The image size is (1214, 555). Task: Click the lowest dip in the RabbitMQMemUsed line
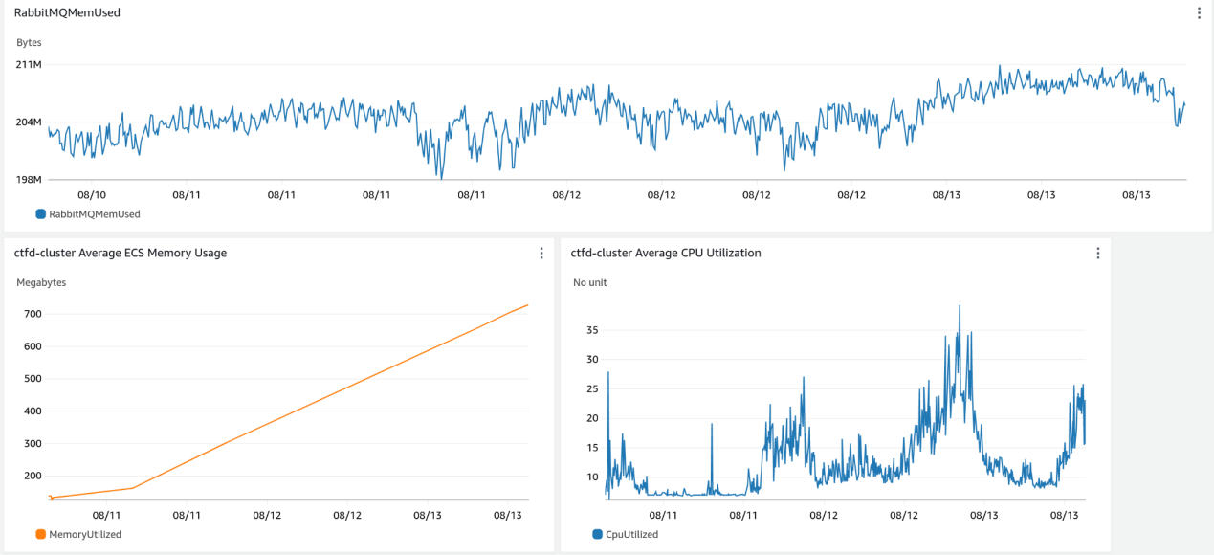[x=441, y=177]
